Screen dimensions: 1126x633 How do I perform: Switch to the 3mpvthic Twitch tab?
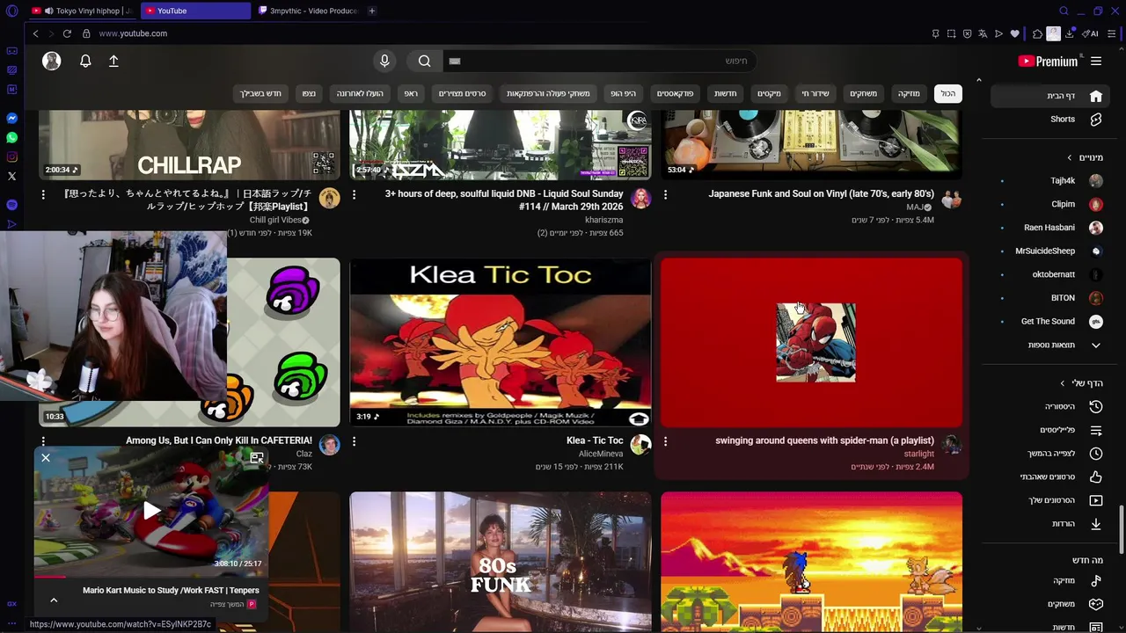[308, 11]
